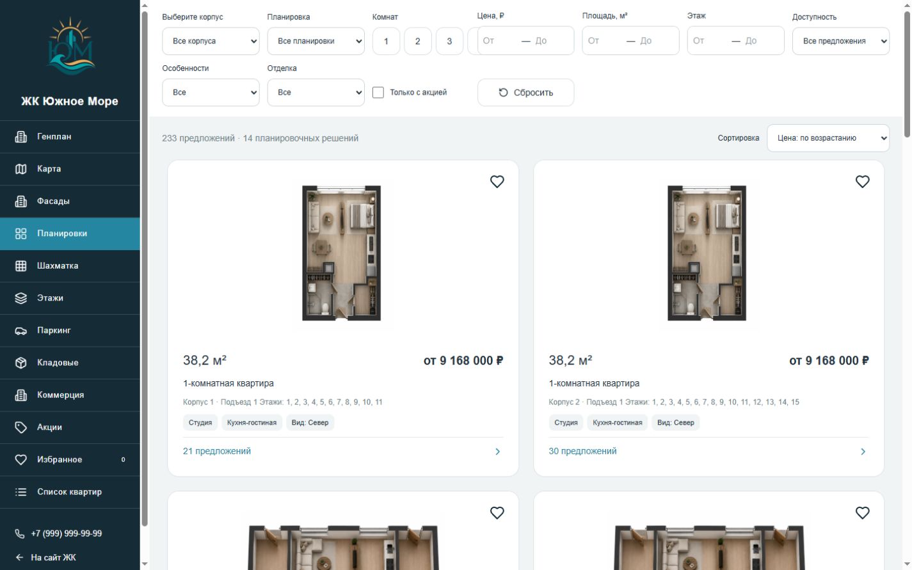Click Корпус 1 studio floor plan image

pyautogui.click(x=342, y=253)
